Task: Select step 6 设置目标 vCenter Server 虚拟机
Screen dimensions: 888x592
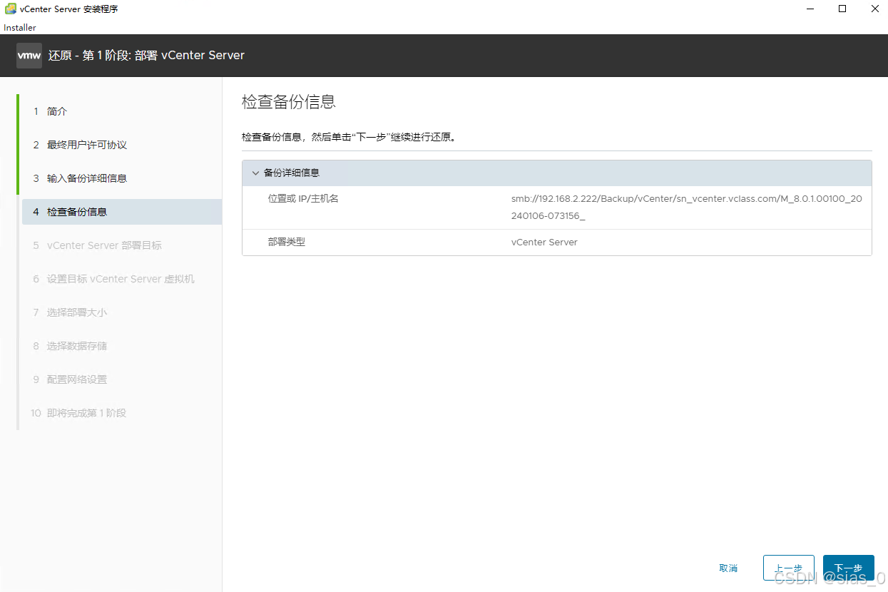Action: 121,279
